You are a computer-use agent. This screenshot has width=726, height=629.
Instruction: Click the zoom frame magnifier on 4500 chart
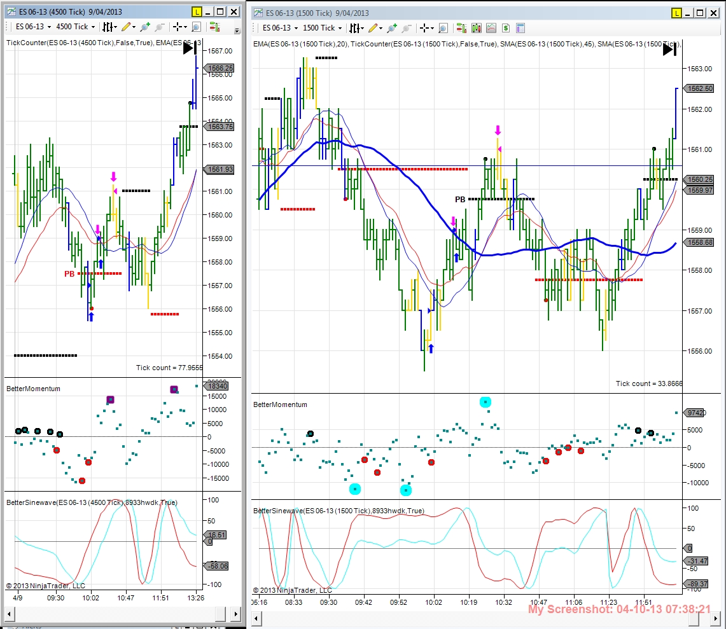pos(196,27)
